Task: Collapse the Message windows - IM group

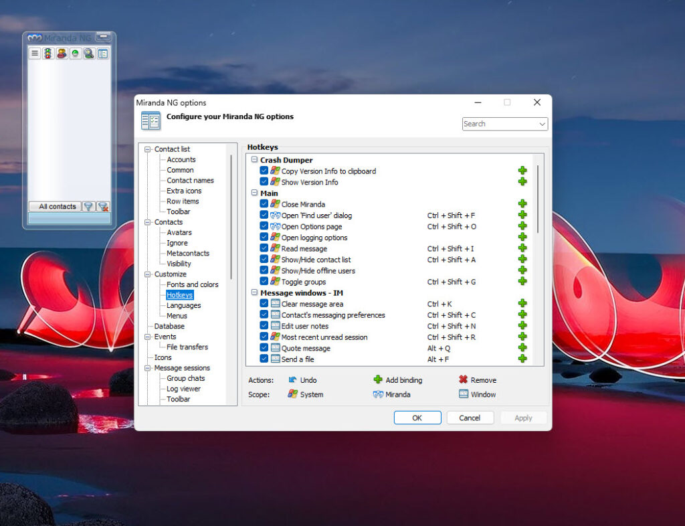Action: (x=254, y=292)
